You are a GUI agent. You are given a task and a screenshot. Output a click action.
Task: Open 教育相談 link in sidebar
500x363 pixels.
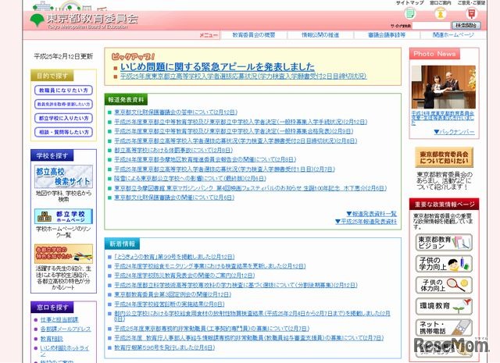(x=52, y=339)
